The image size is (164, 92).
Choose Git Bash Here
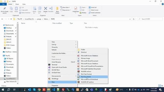pyautogui.click(x=63, y=73)
